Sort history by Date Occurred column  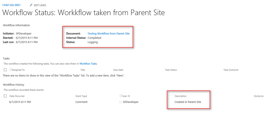tap(17, 96)
